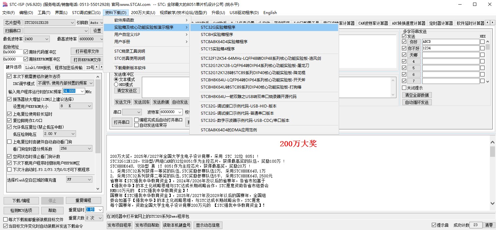Viewport: 496px width, 230px height.
Task: Open the English menu
Action: click(270, 13)
